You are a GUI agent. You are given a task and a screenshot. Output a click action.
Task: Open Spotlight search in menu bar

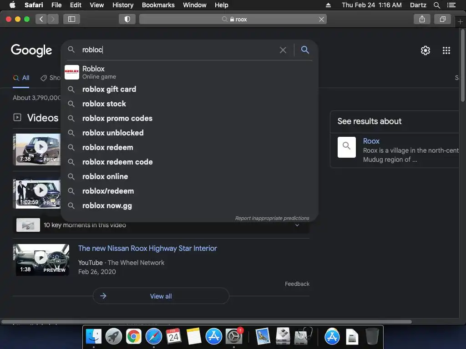436,5
